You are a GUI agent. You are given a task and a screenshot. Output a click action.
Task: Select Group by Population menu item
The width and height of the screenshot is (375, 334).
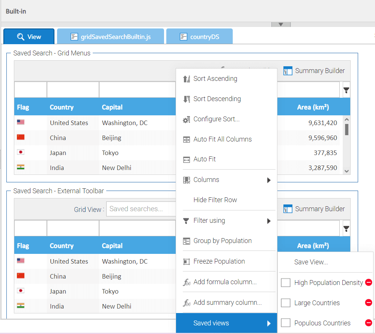click(x=226, y=241)
